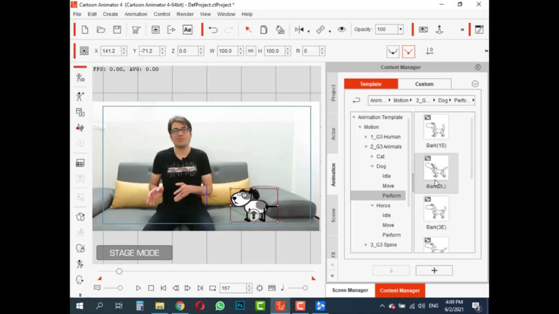The width and height of the screenshot is (559, 314).
Task: Click the current frame field showing 167
Action: click(x=233, y=288)
